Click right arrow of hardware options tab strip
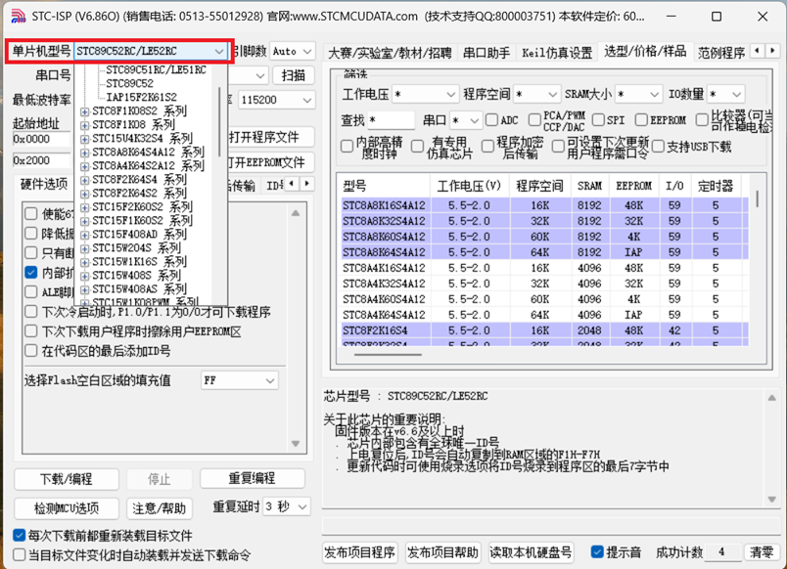The image size is (787, 569). 308,184
